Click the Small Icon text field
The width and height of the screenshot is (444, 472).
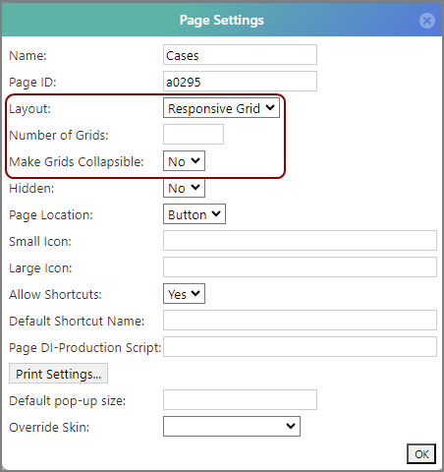[x=300, y=241]
